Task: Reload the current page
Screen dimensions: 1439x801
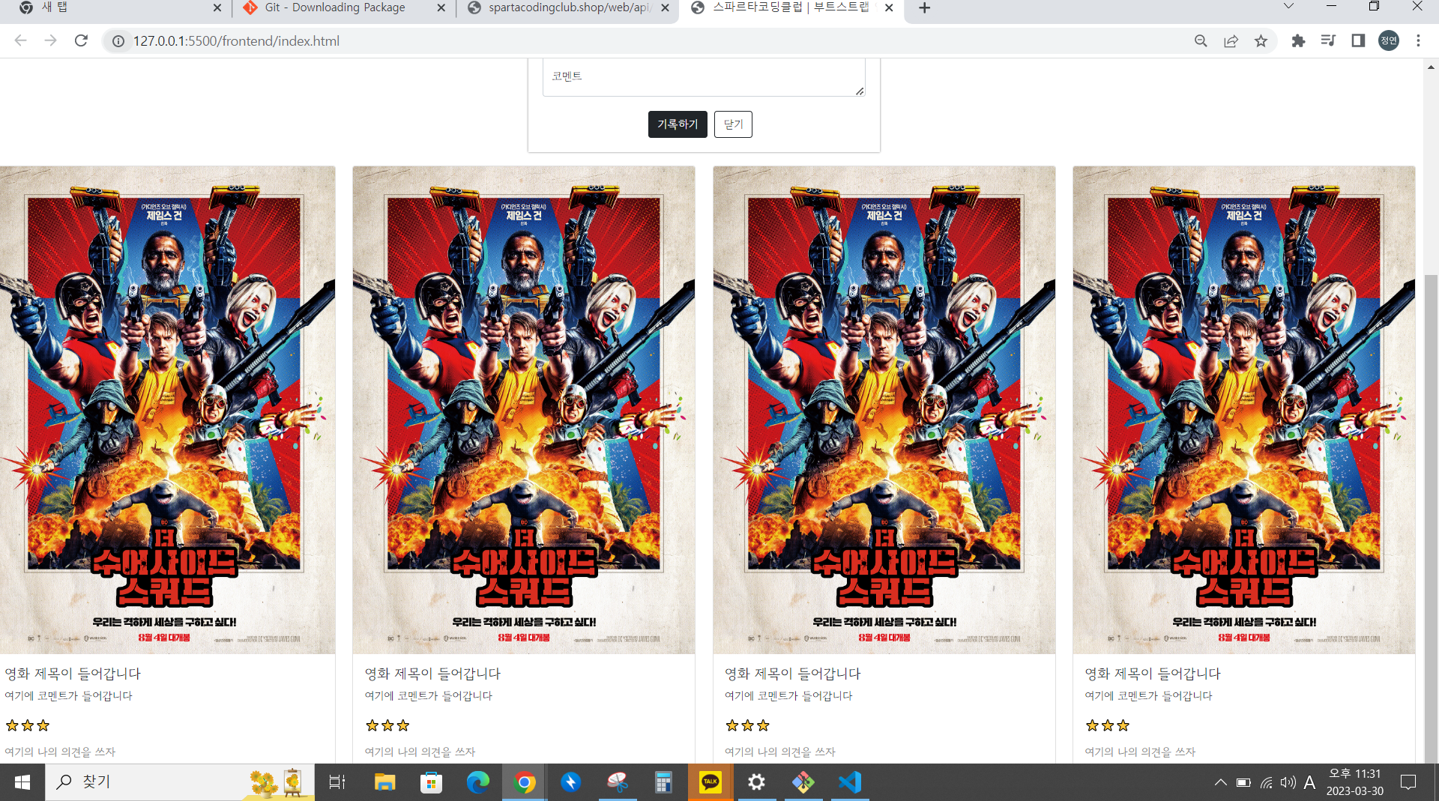Action: click(x=81, y=40)
